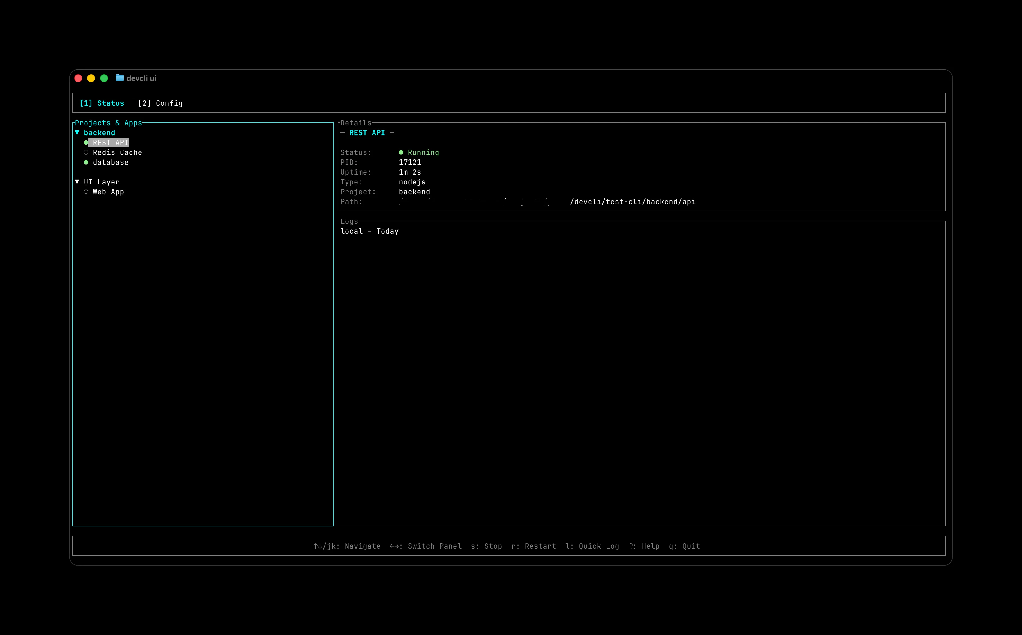The image size is (1022, 635).
Task: Click the green dot beside database
Action: pyautogui.click(x=87, y=162)
